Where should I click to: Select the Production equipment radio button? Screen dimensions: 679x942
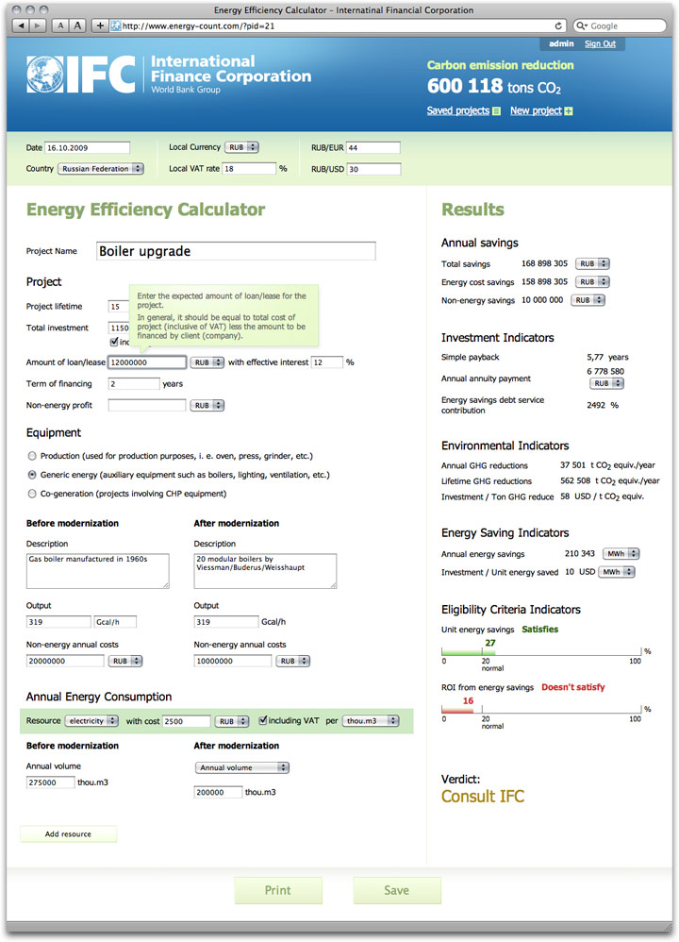point(32,456)
